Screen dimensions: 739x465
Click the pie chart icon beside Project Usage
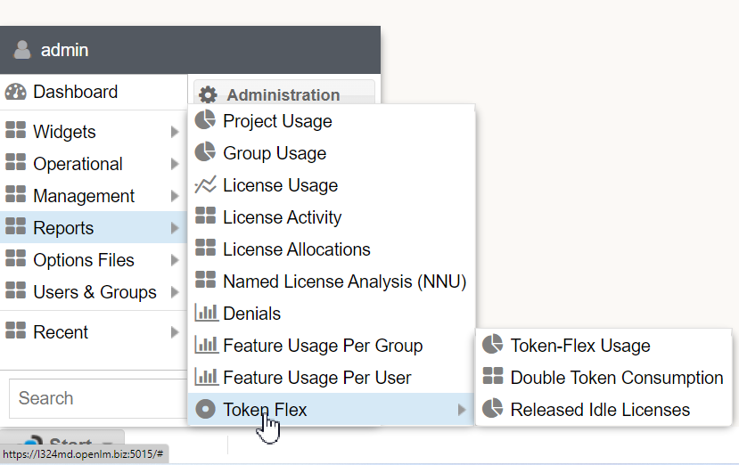(205, 121)
